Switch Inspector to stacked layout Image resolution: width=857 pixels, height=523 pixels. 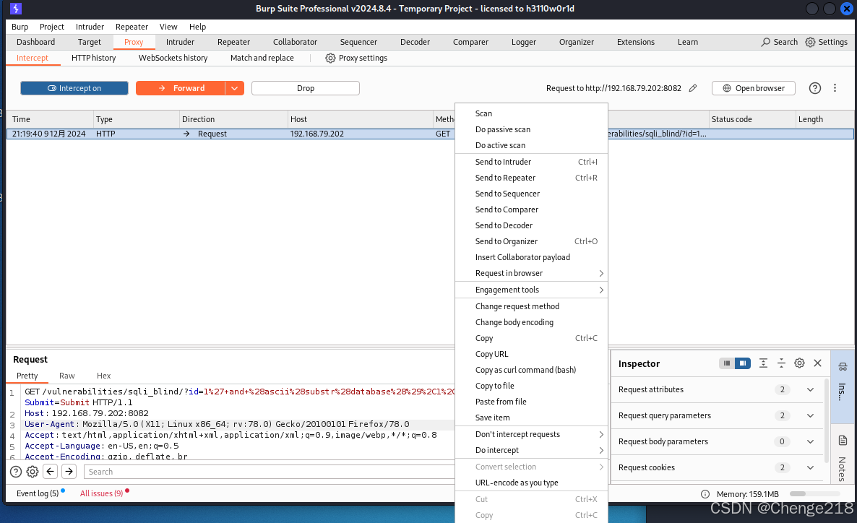coord(726,363)
